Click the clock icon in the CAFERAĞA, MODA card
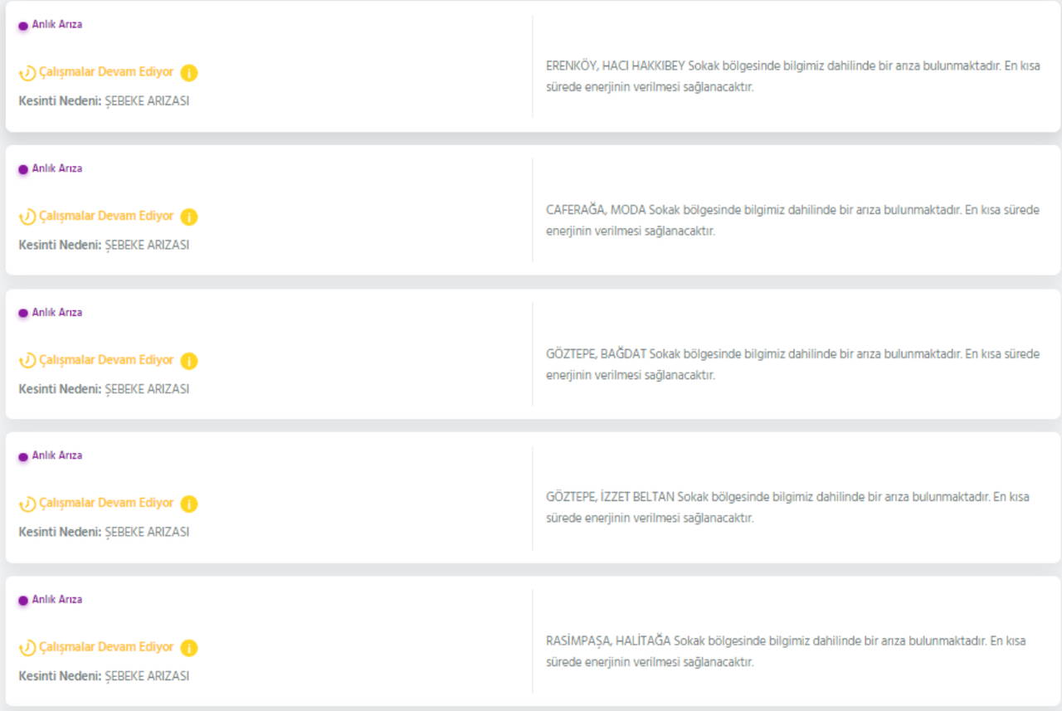The image size is (1062, 711). click(x=27, y=217)
